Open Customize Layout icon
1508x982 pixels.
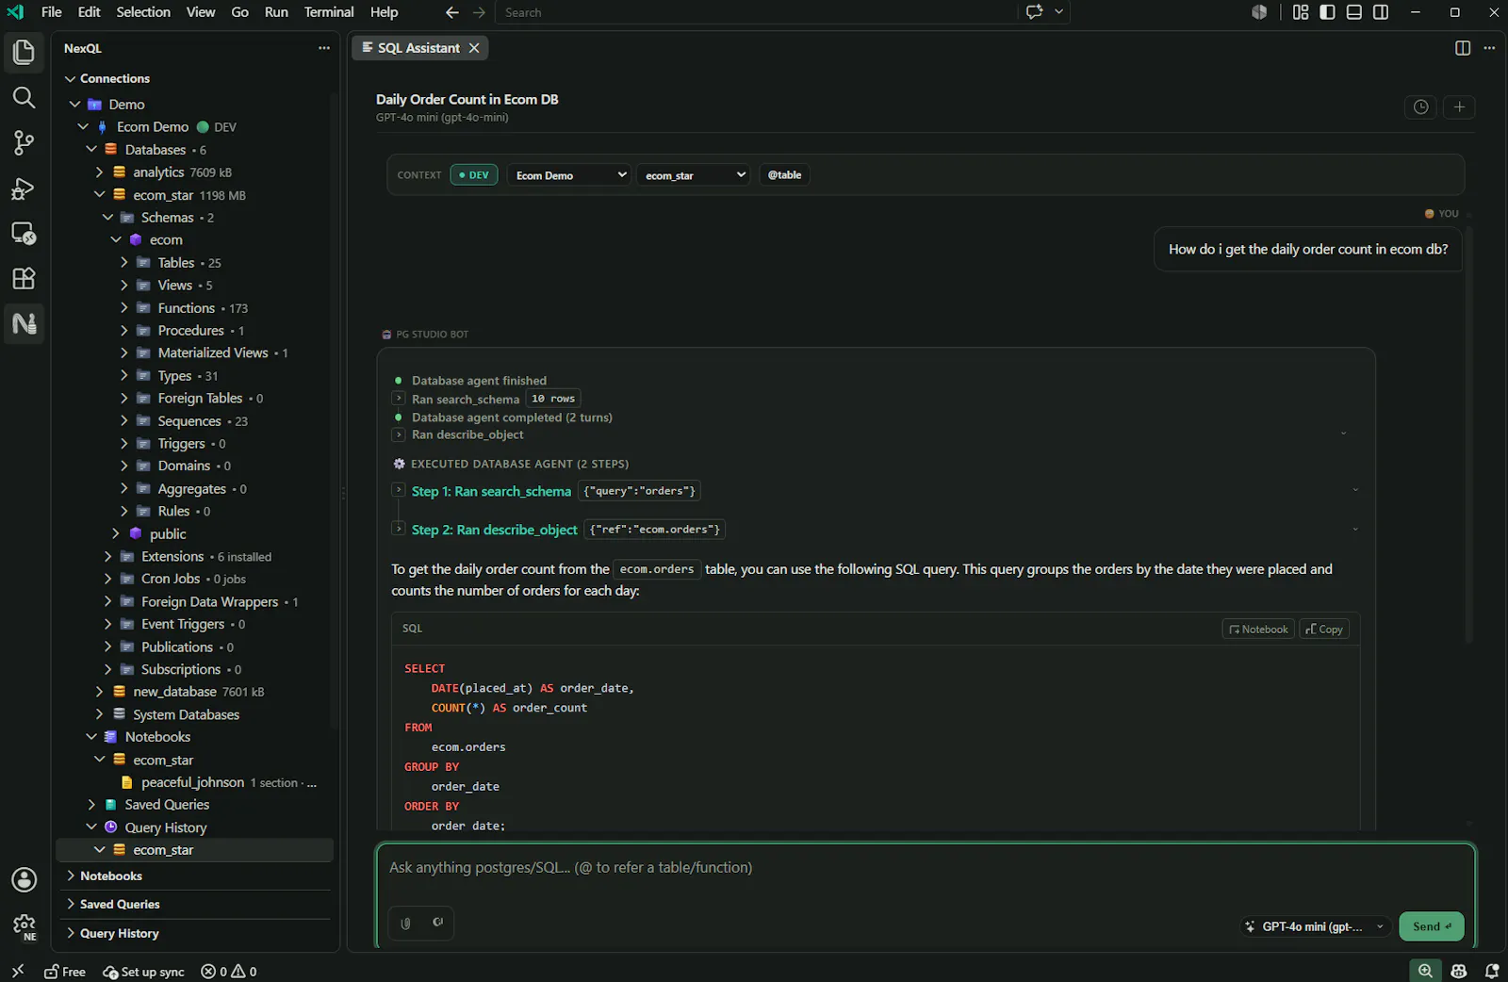[1301, 12]
